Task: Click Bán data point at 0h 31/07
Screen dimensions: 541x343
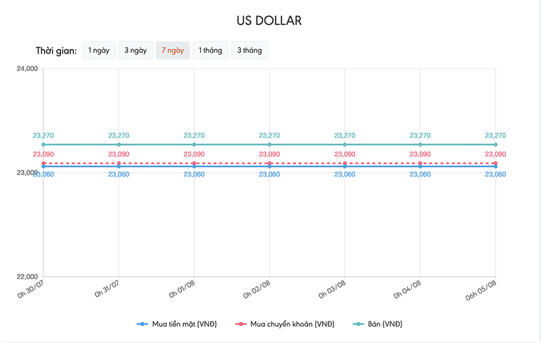Action: pyautogui.click(x=119, y=144)
